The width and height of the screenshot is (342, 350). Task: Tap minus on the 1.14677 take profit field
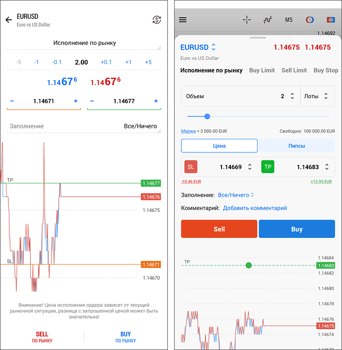92,101
